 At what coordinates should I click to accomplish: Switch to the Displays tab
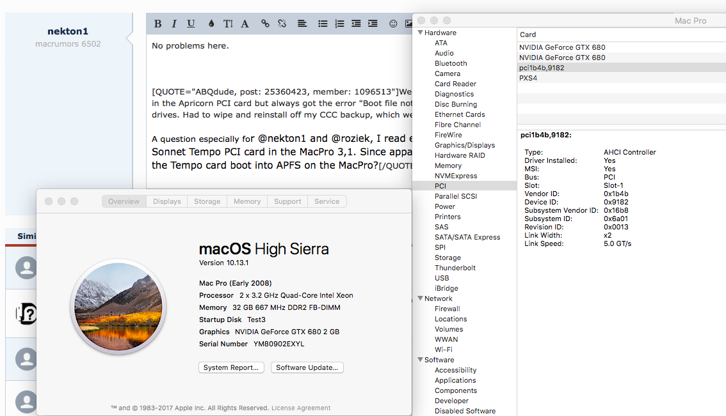(166, 201)
